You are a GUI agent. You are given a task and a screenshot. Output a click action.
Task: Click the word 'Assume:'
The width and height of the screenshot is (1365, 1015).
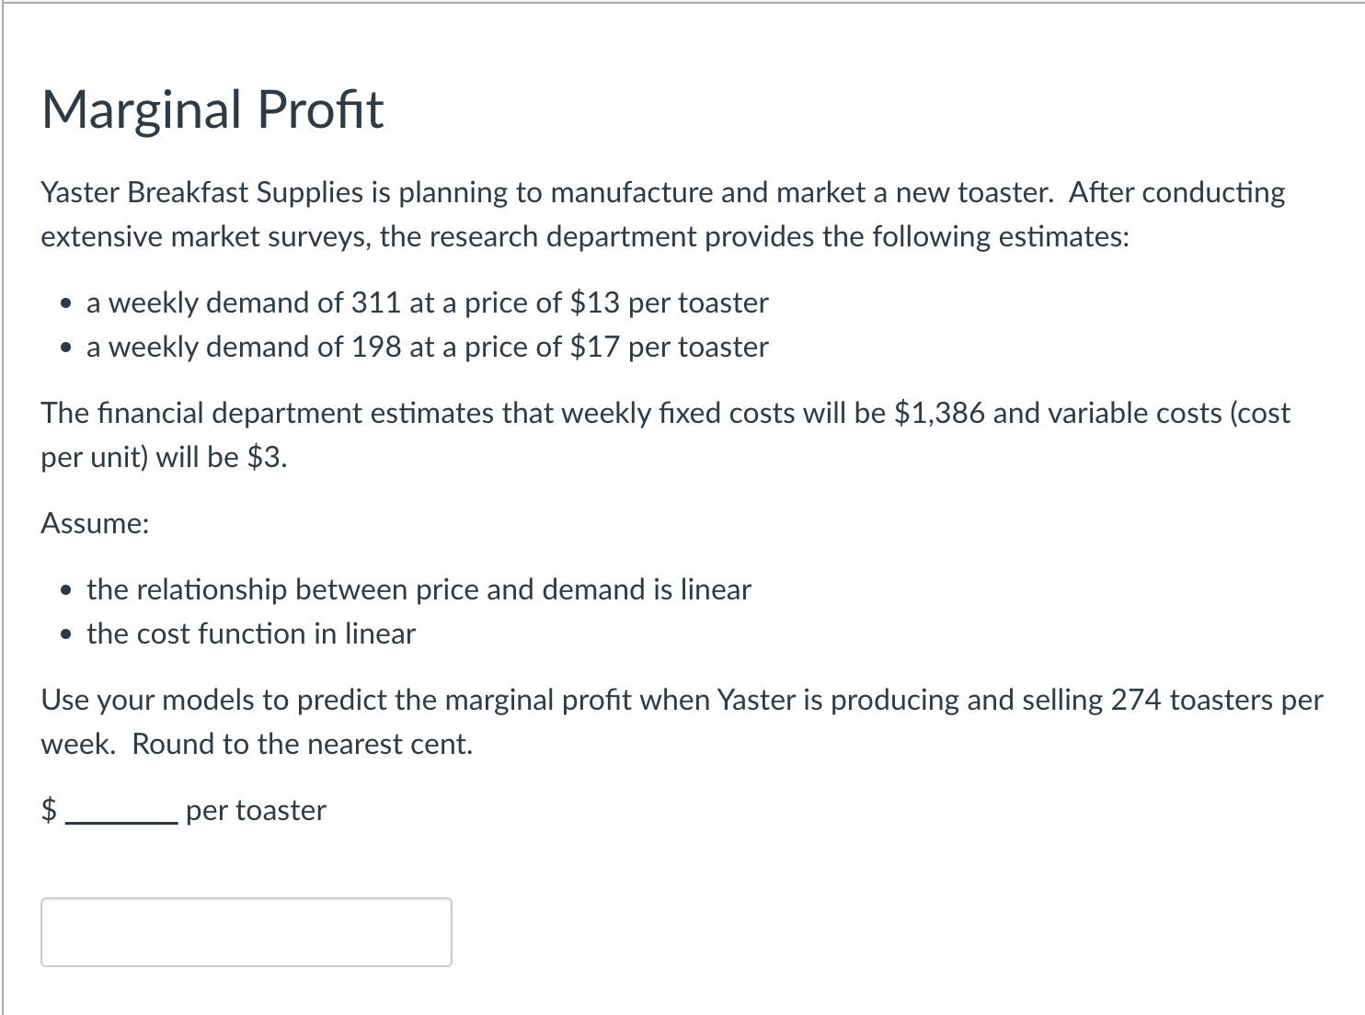coord(95,523)
